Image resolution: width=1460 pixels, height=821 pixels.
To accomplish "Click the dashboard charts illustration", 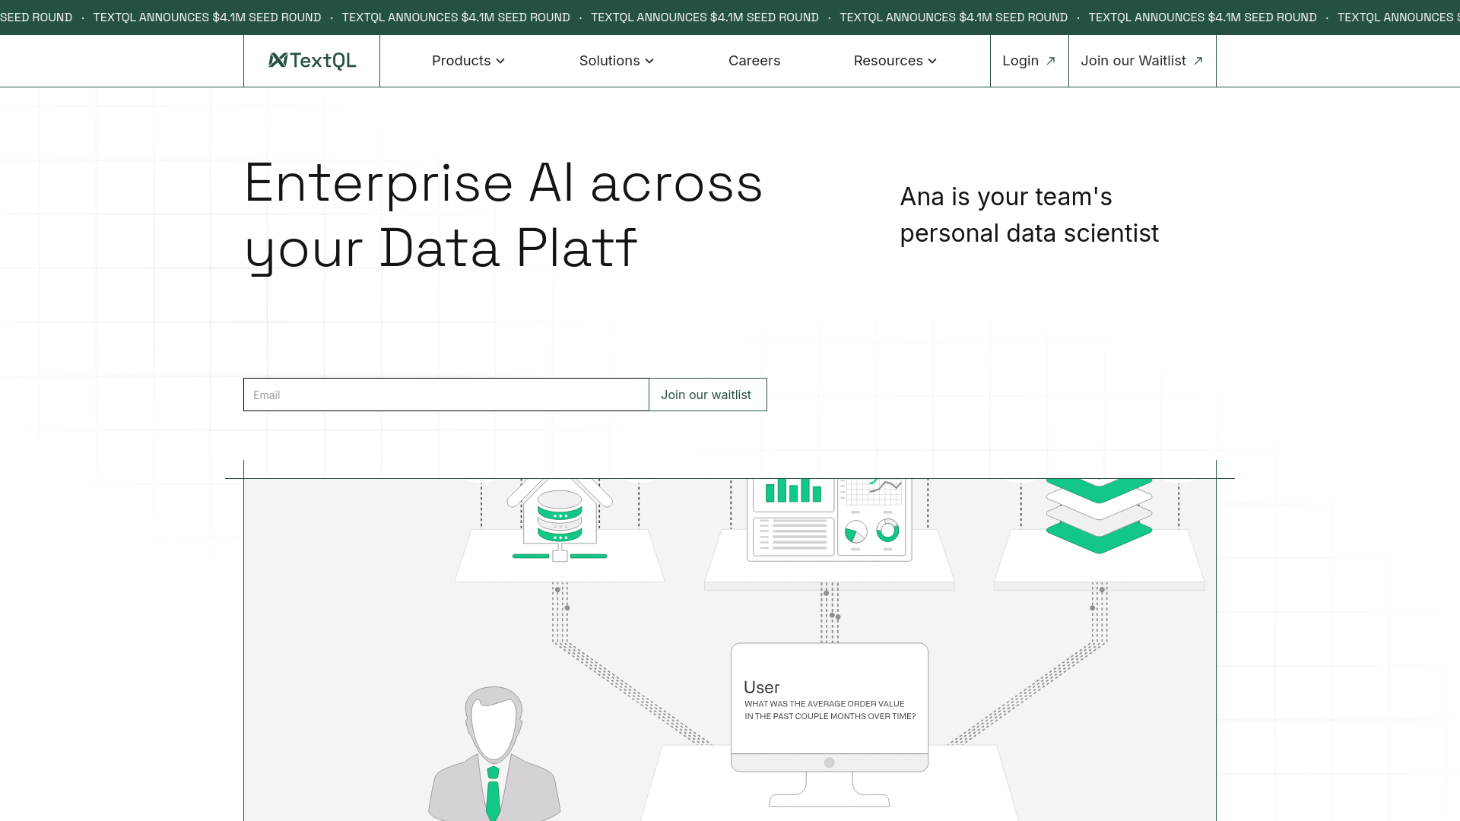I will click(x=830, y=520).
